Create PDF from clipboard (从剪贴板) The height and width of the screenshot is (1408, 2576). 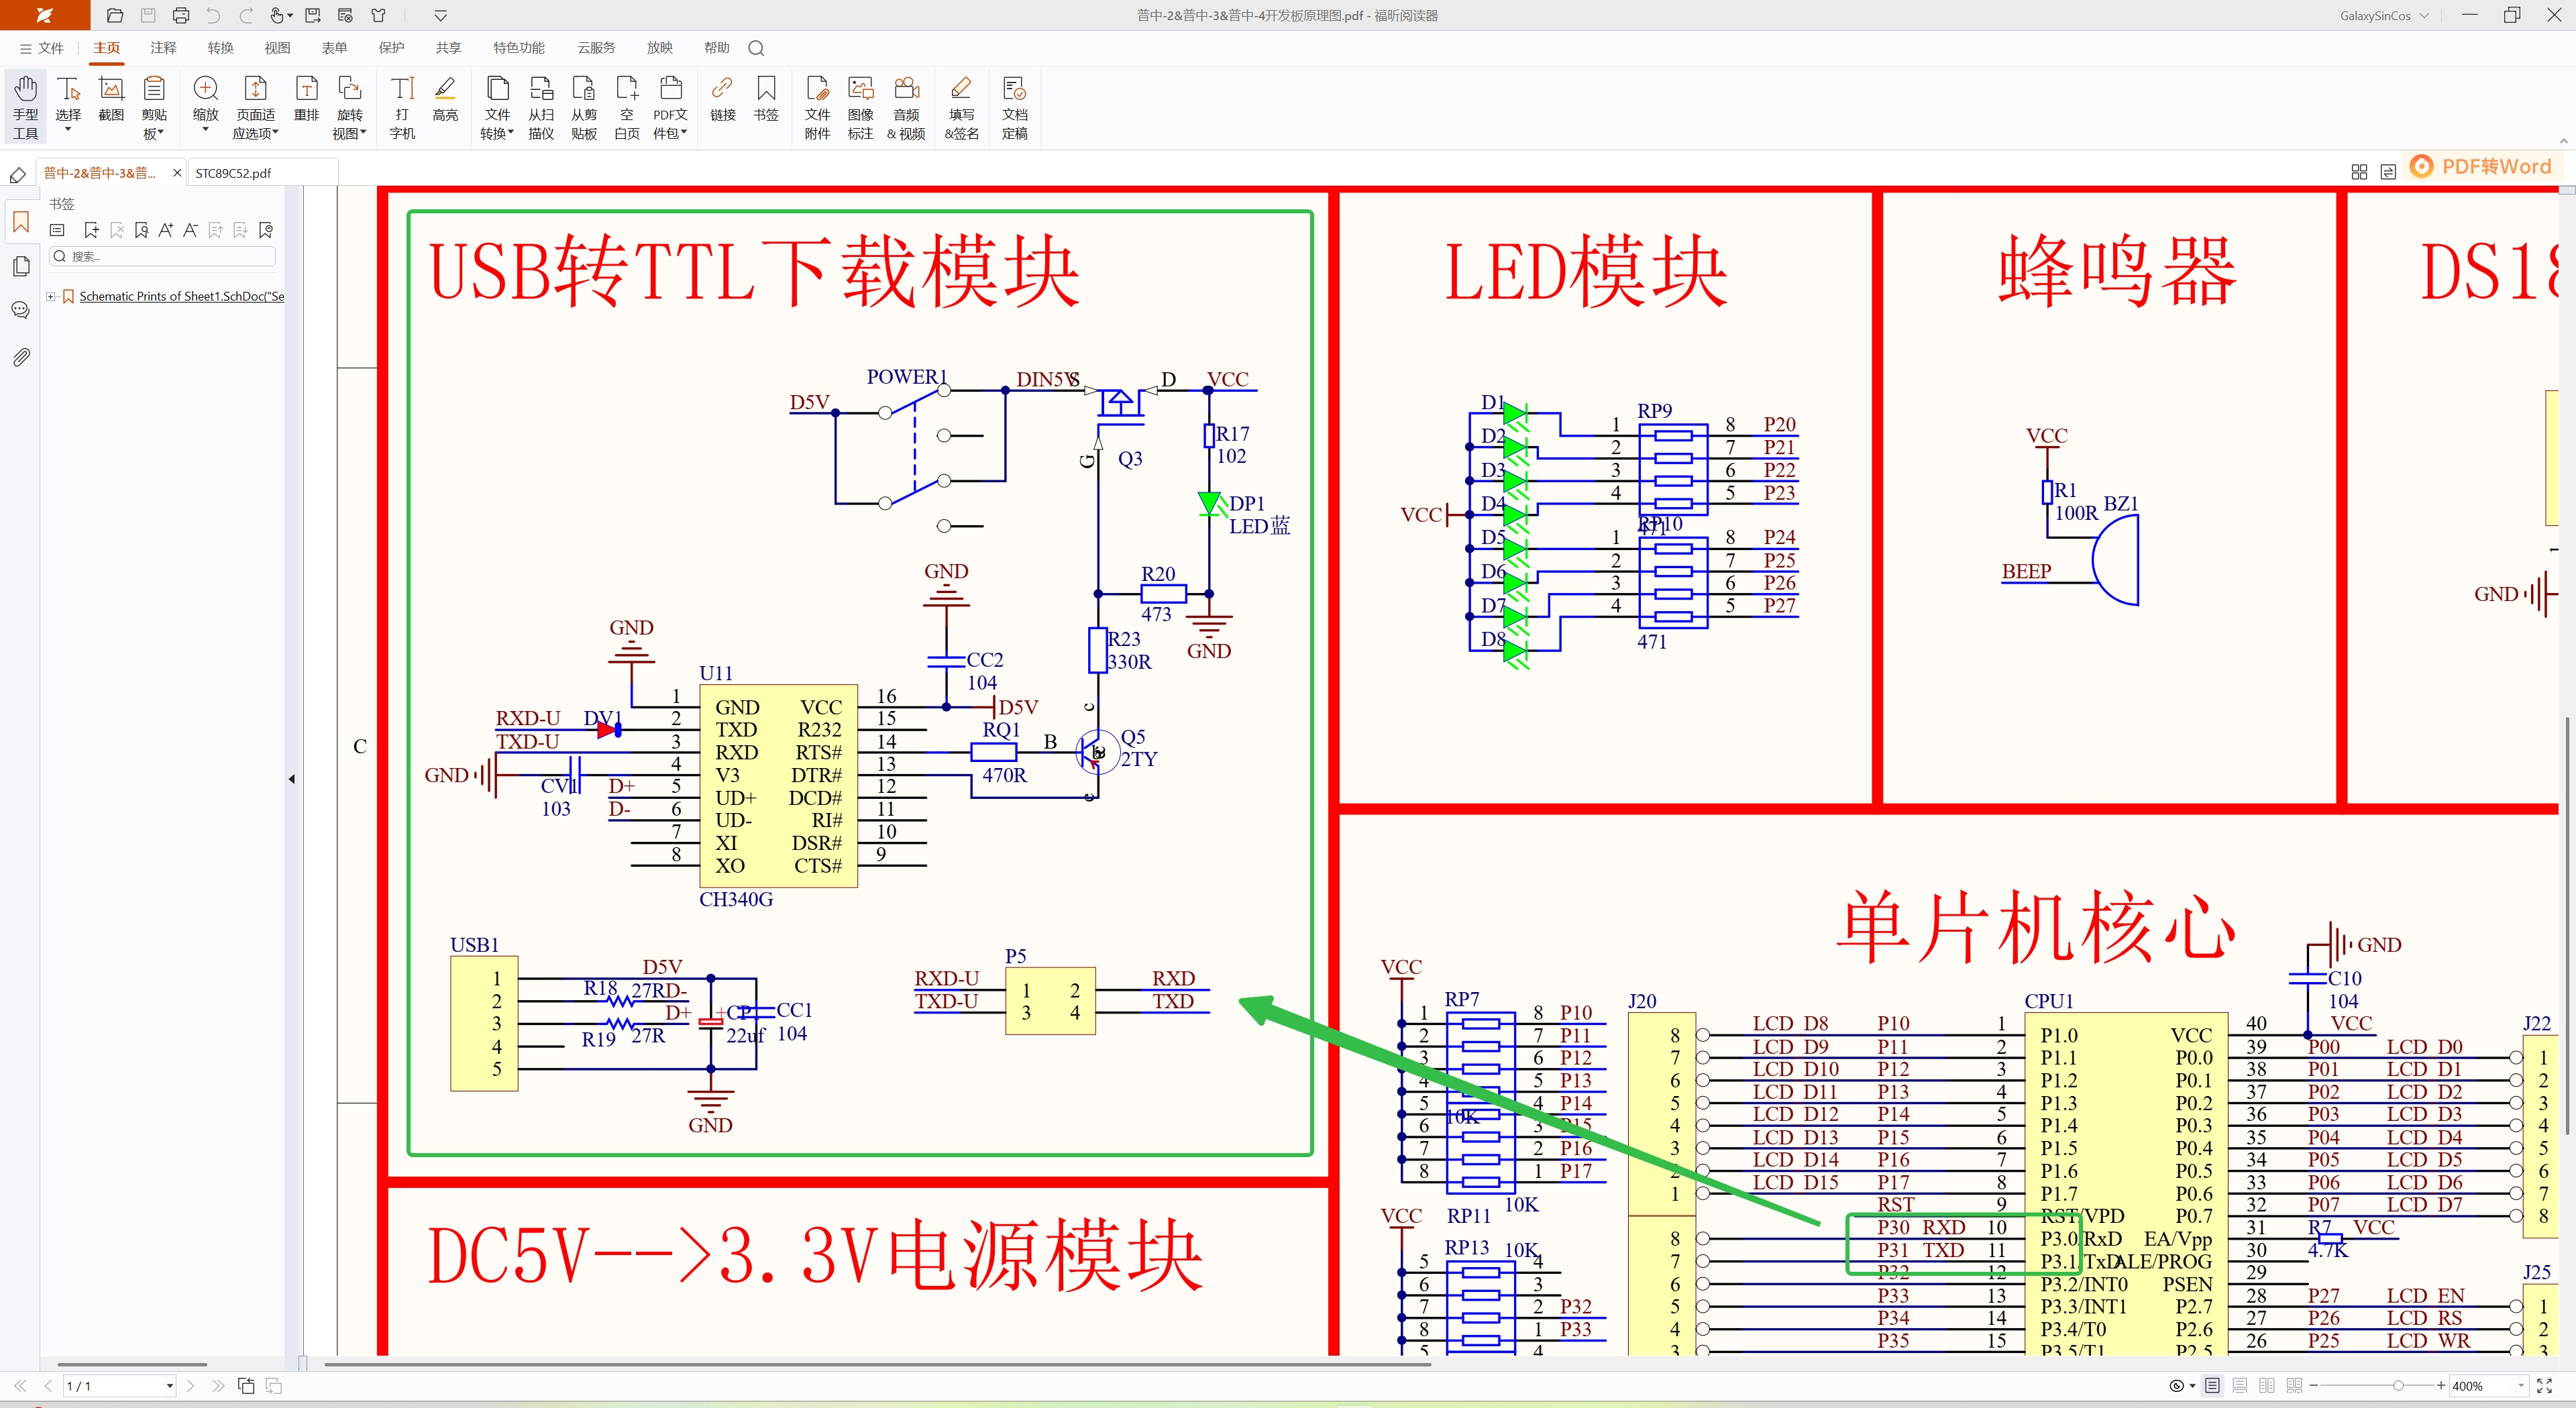[x=584, y=107]
